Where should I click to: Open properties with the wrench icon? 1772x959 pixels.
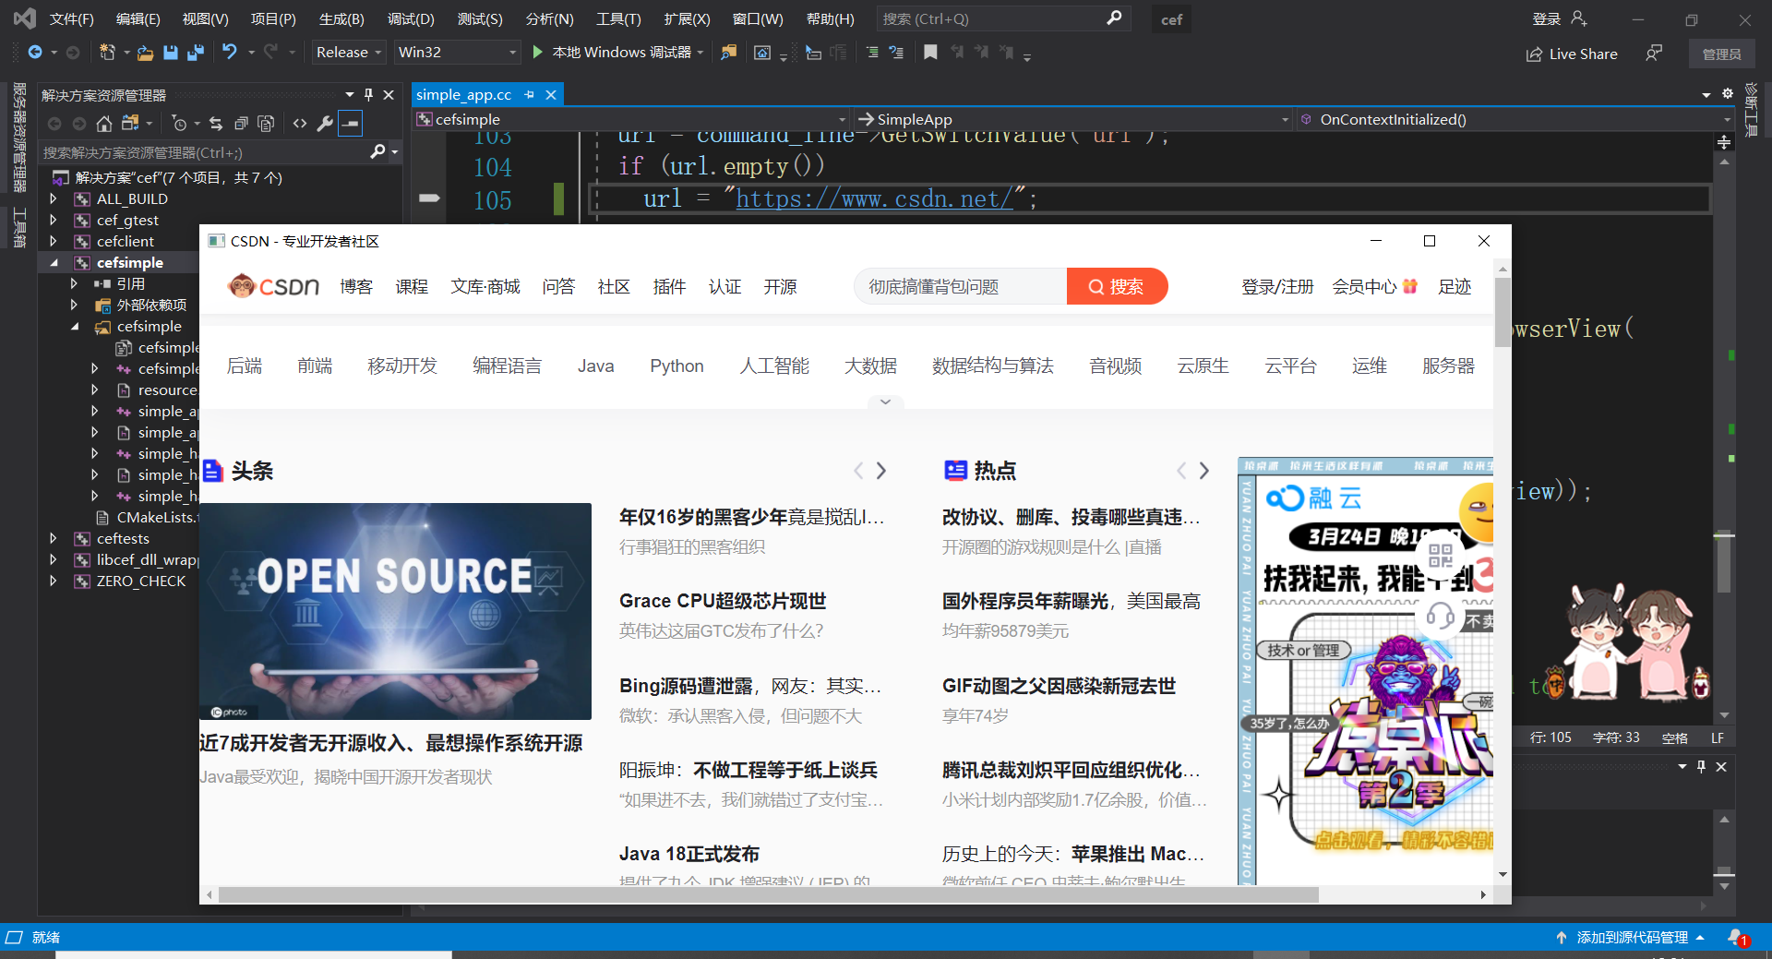325,123
